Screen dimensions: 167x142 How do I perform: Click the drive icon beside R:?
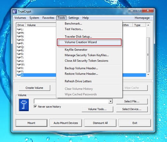pos(18,50)
